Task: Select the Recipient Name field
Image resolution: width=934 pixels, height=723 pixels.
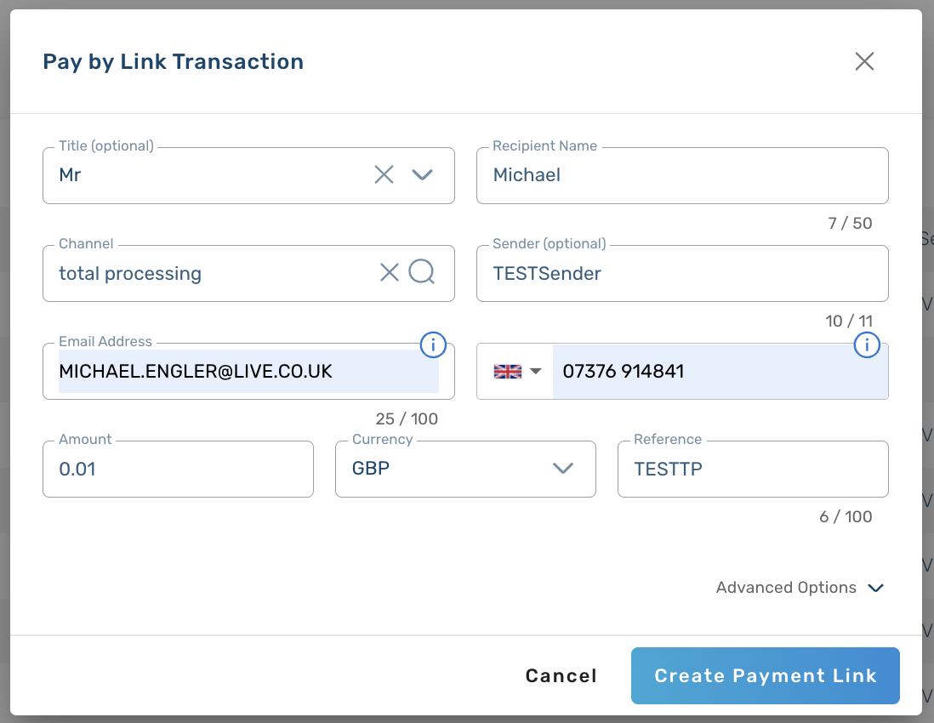Action: [681, 175]
